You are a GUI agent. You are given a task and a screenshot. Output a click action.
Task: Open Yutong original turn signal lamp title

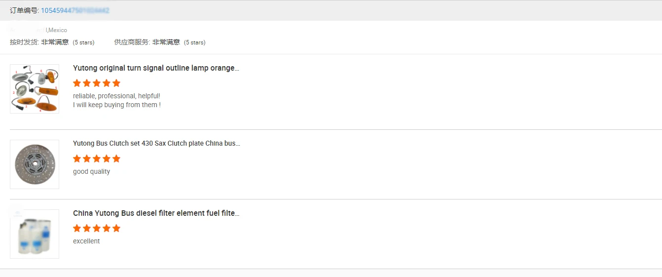click(x=156, y=68)
